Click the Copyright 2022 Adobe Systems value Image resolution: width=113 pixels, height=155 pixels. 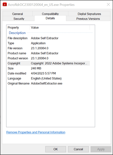(59, 63)
